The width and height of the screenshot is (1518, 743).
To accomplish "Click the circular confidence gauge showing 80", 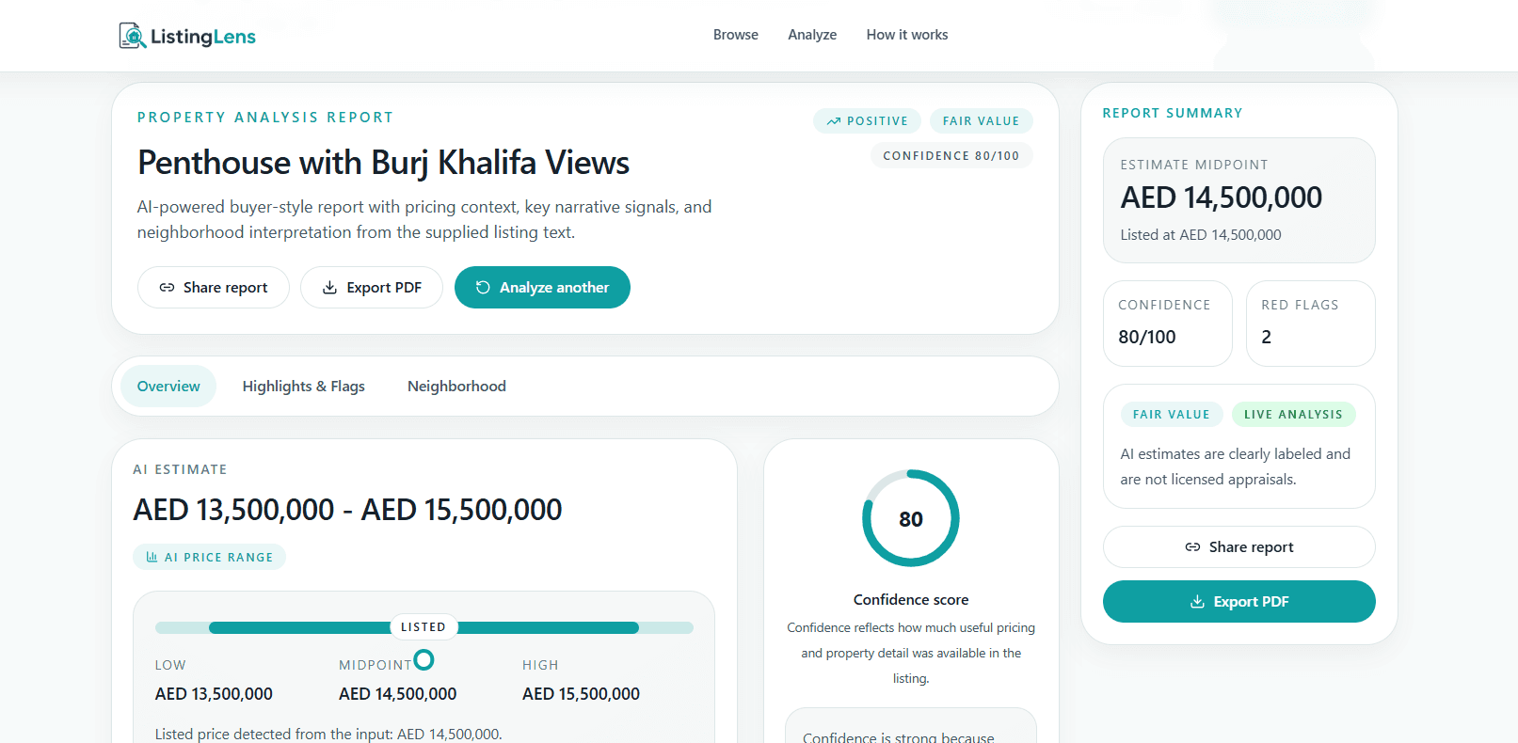I will click(911, 518).
